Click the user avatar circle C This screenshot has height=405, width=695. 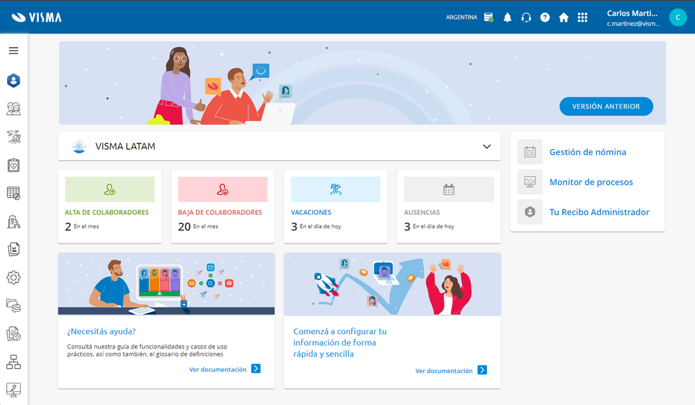(x=678, y=17)
